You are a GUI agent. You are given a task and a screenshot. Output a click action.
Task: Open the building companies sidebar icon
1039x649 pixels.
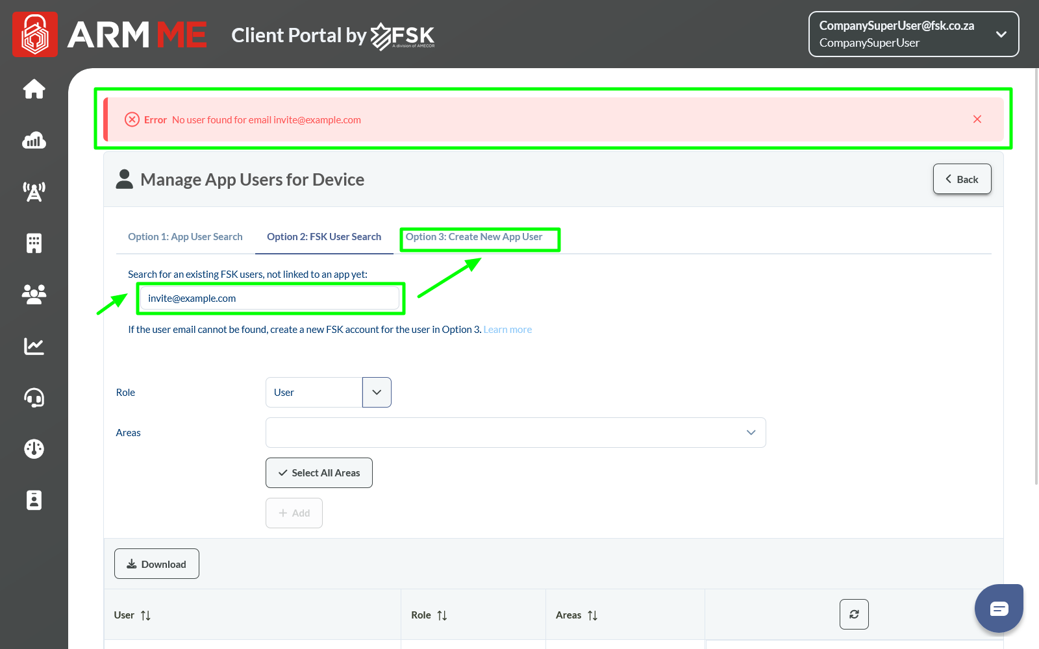tap(34, 243)
